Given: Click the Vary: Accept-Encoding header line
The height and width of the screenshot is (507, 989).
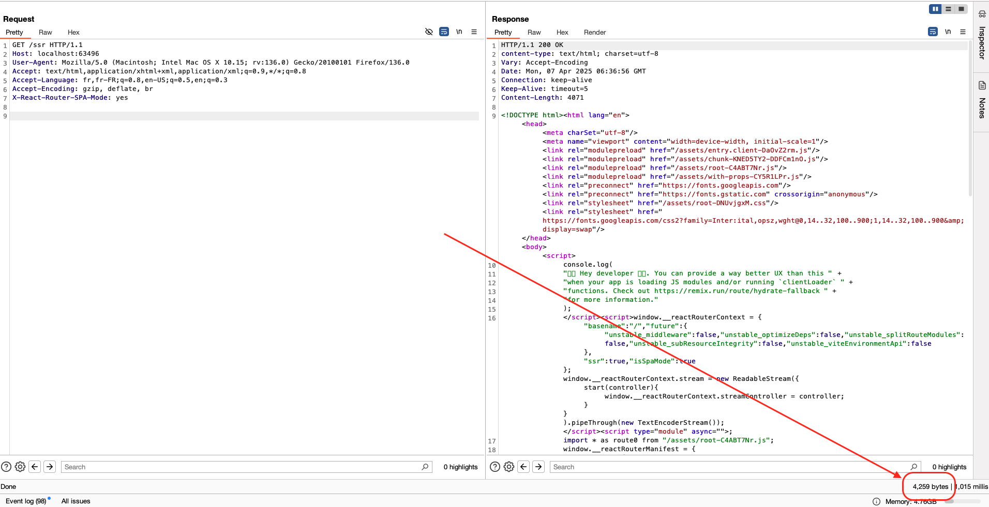Looking at the screenshot, I should tap(544, 63).
